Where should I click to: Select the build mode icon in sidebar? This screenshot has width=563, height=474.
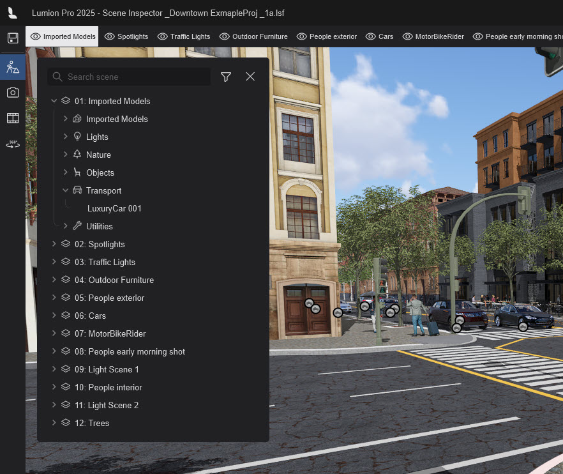pyautogui.click(x=13, y=66)
